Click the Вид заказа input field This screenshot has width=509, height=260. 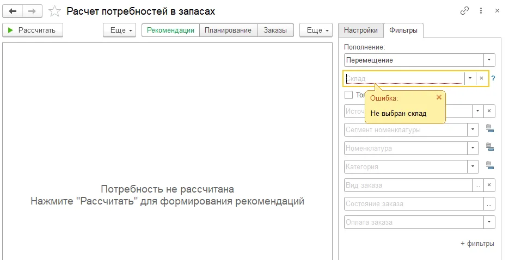[x=408, y=185]
